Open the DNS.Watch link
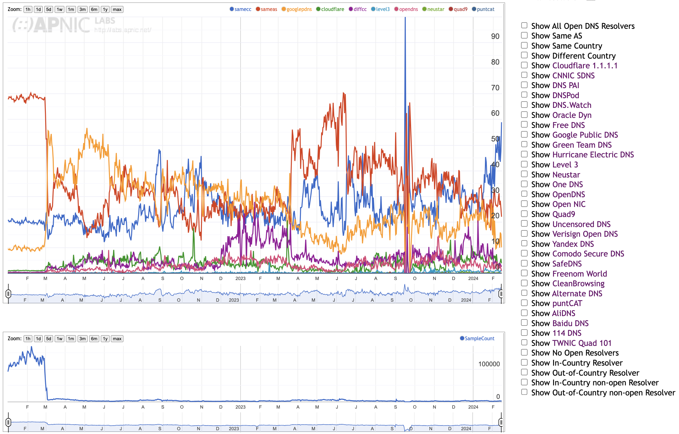Viewport: 679px width, 434px height. 572,105
